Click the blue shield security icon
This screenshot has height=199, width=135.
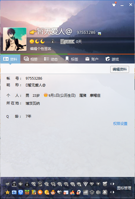tap(21, 193)
